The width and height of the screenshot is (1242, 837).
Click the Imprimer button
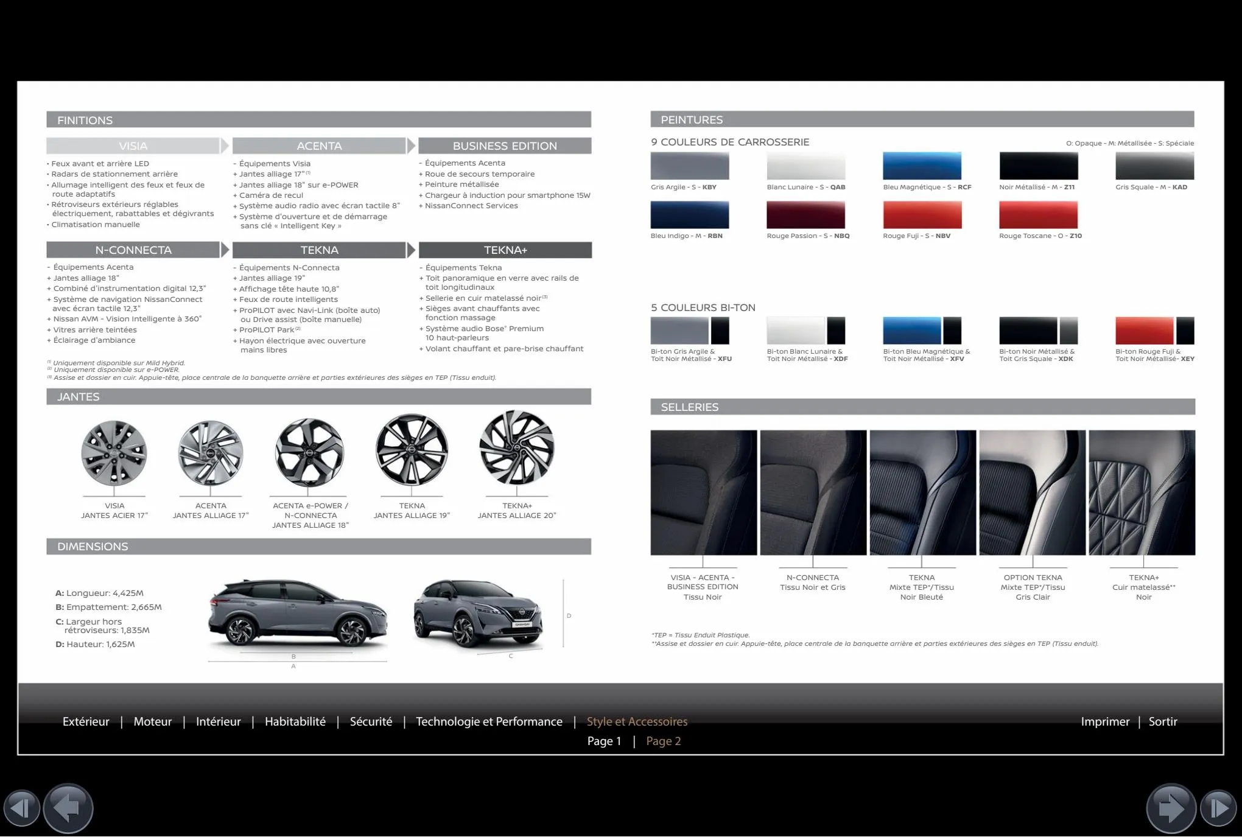[1105, 721]
